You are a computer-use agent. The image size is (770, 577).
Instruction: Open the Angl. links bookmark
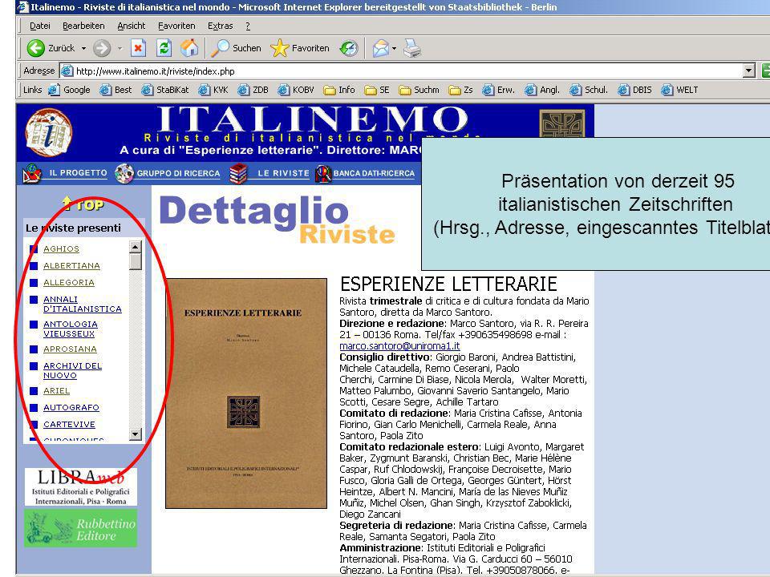tap(542, 90)
